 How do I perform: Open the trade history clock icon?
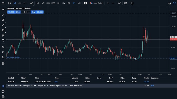point(3,92)
